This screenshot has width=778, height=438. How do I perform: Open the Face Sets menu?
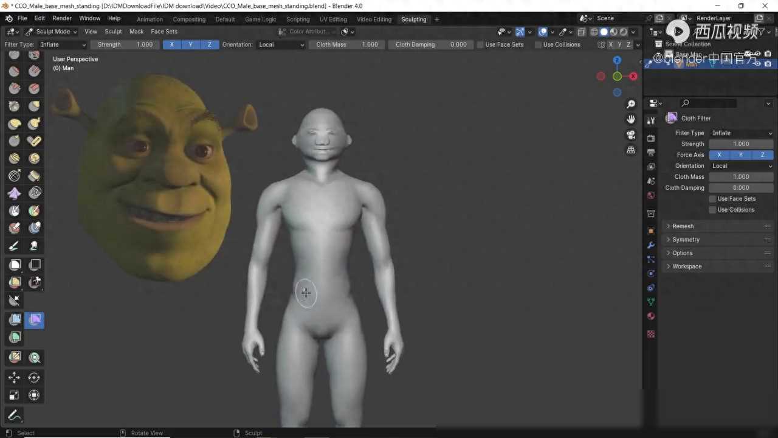(164, 32)
